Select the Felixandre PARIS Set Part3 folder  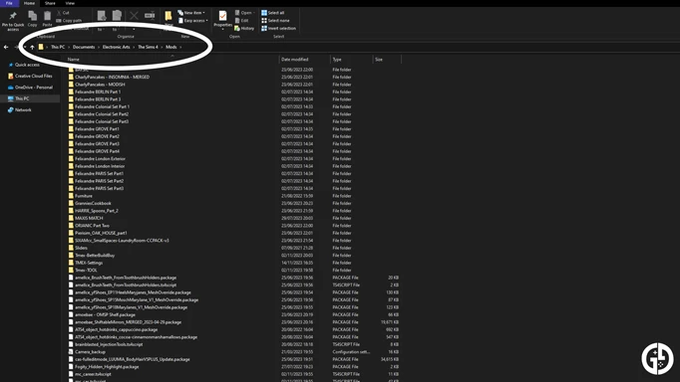(x=99, y=189)
